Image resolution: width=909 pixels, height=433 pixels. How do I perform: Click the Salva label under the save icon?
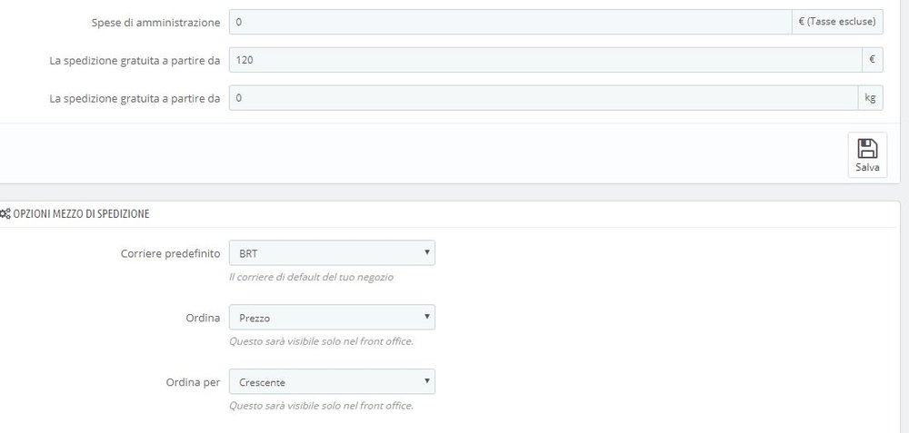[867, 168]
